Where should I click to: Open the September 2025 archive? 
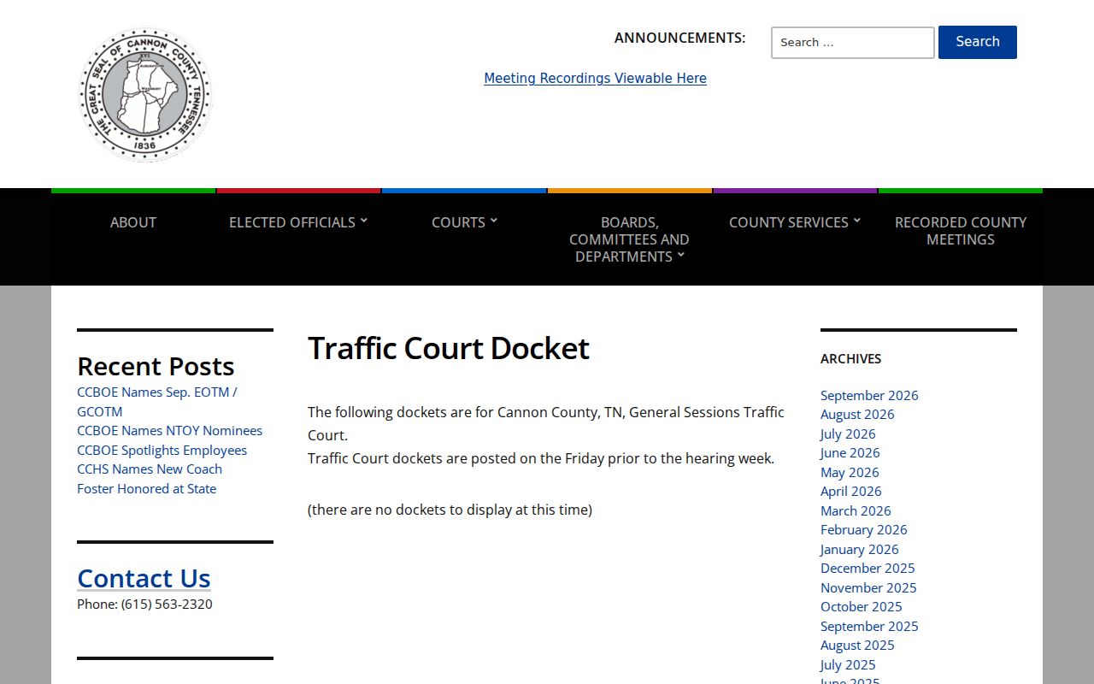point(869,626)
